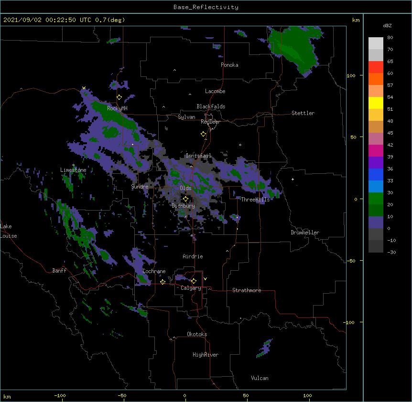Click the Sundre city label
412x402 pixels.
coord(140,187)
